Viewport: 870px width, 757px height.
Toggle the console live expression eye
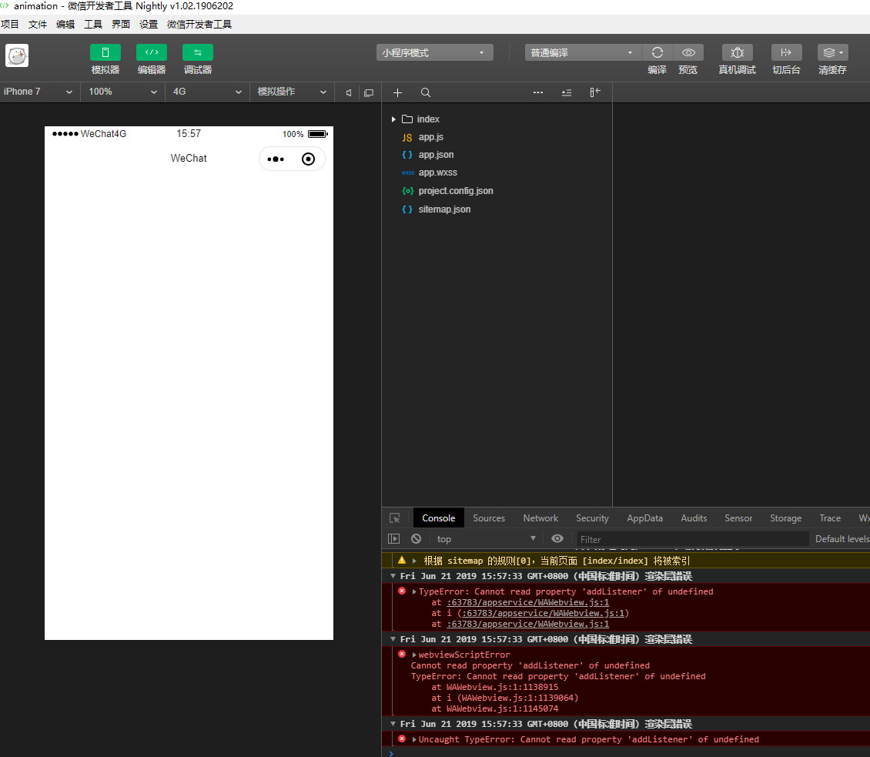557,538
